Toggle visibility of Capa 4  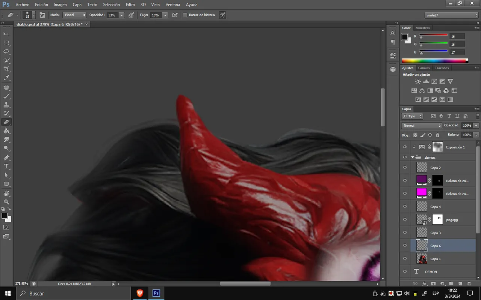point(405,207)
